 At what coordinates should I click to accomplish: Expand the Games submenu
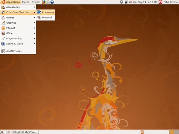[x=18, y=18]
